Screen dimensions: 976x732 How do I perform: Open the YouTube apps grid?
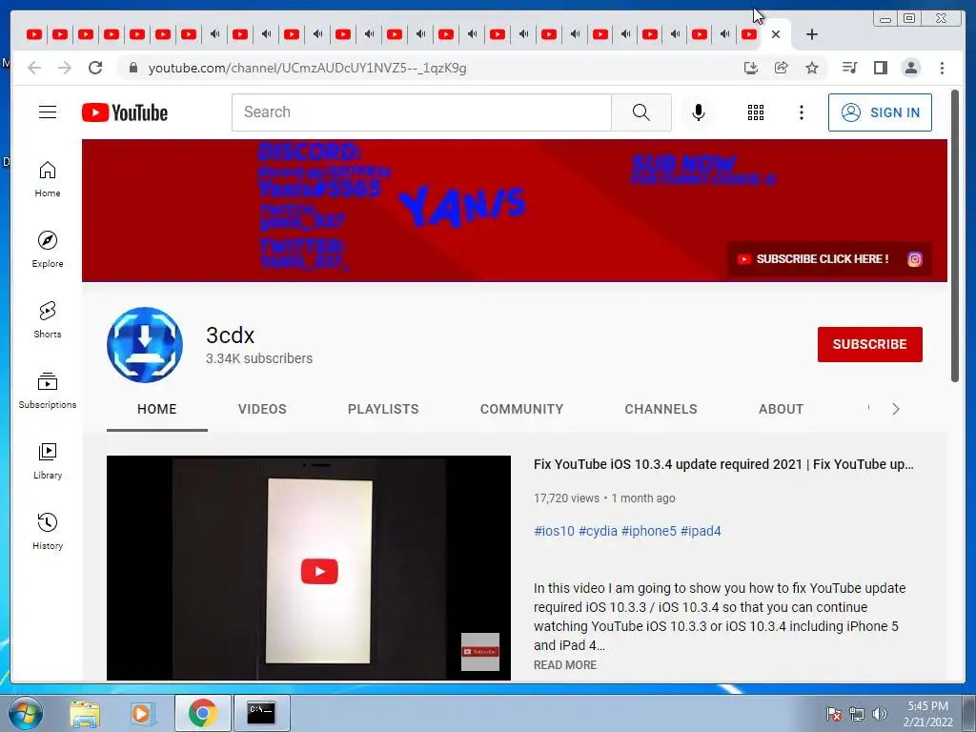[x=756, y=112]
